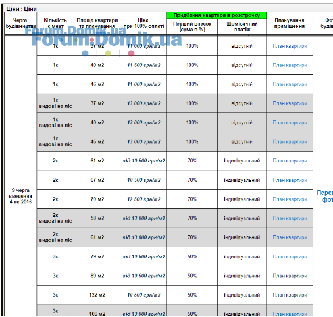Select the Щомісячний платіж column header

click(x=242, y=27)
